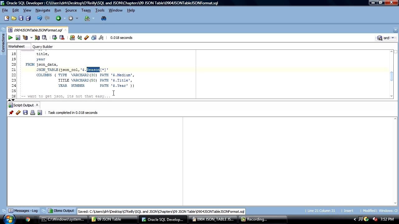Click the New file icon
This screenshot has width=399, height=224.
7,18
